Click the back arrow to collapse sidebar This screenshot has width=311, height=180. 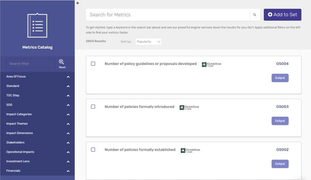(x=78, y=3)
